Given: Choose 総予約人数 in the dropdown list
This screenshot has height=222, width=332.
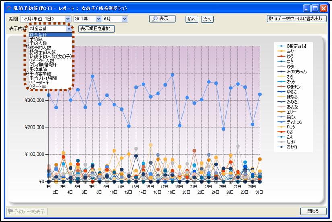Looking at the screenshot, I should tap(40, 48).
